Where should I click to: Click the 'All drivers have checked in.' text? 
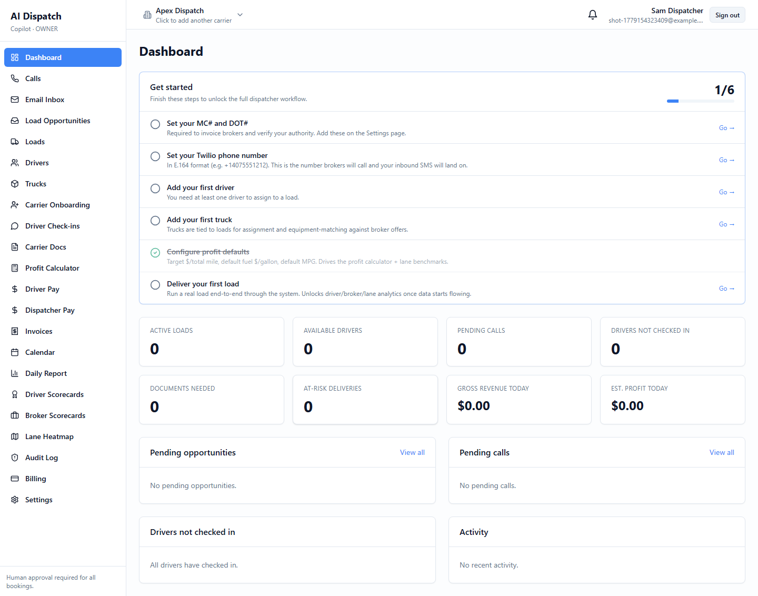pos(194,565)
